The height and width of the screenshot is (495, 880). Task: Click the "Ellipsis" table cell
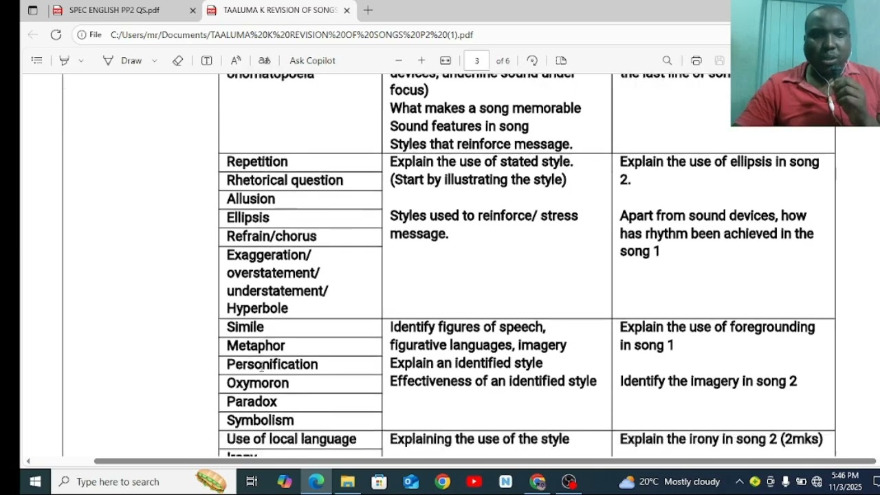(x=300, y=217)
